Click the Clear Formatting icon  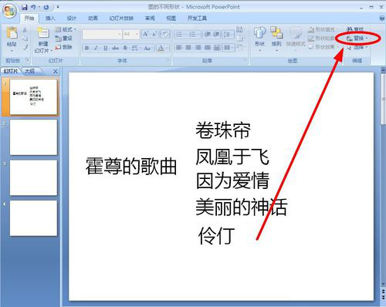[165, 34]
